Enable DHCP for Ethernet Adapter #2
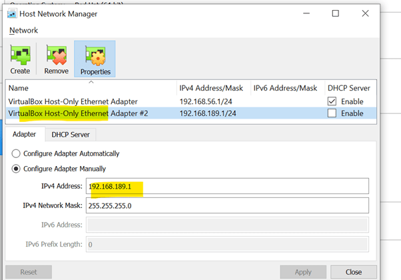This screenshot has height=280, width=401. pyautogui.click(x=333, y=113)
